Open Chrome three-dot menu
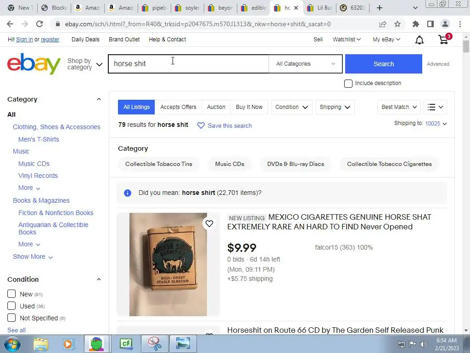 coord(460,24)
